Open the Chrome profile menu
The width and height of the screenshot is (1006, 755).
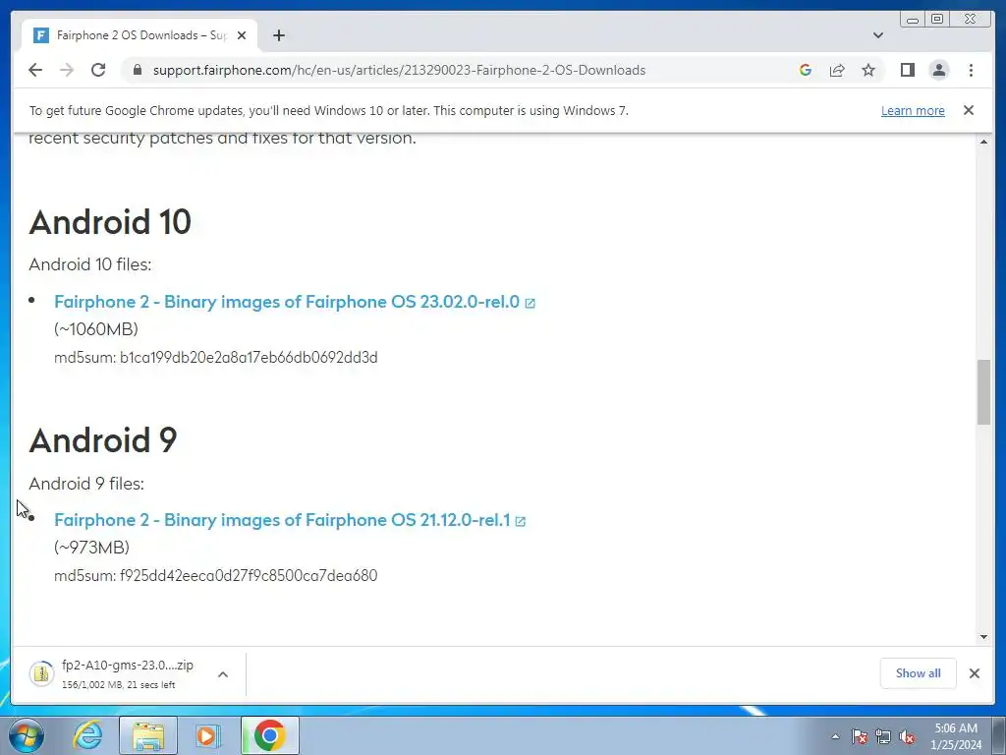point(938,70)
